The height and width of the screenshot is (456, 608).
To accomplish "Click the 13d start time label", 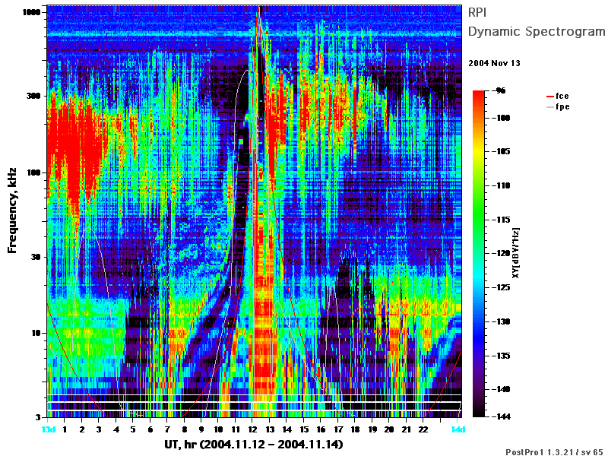I will tap(49, 429).
